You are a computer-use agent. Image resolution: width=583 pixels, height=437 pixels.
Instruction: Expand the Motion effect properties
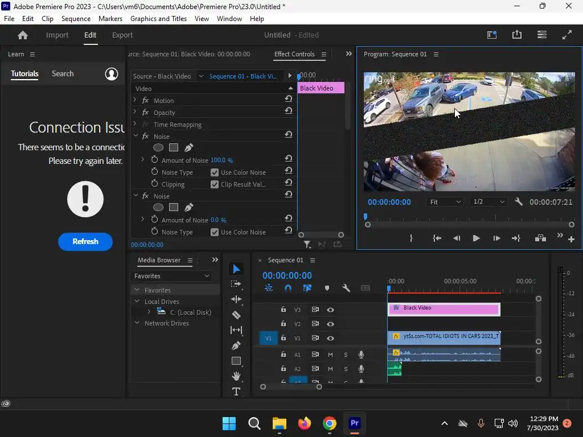[x=135, y=100]
